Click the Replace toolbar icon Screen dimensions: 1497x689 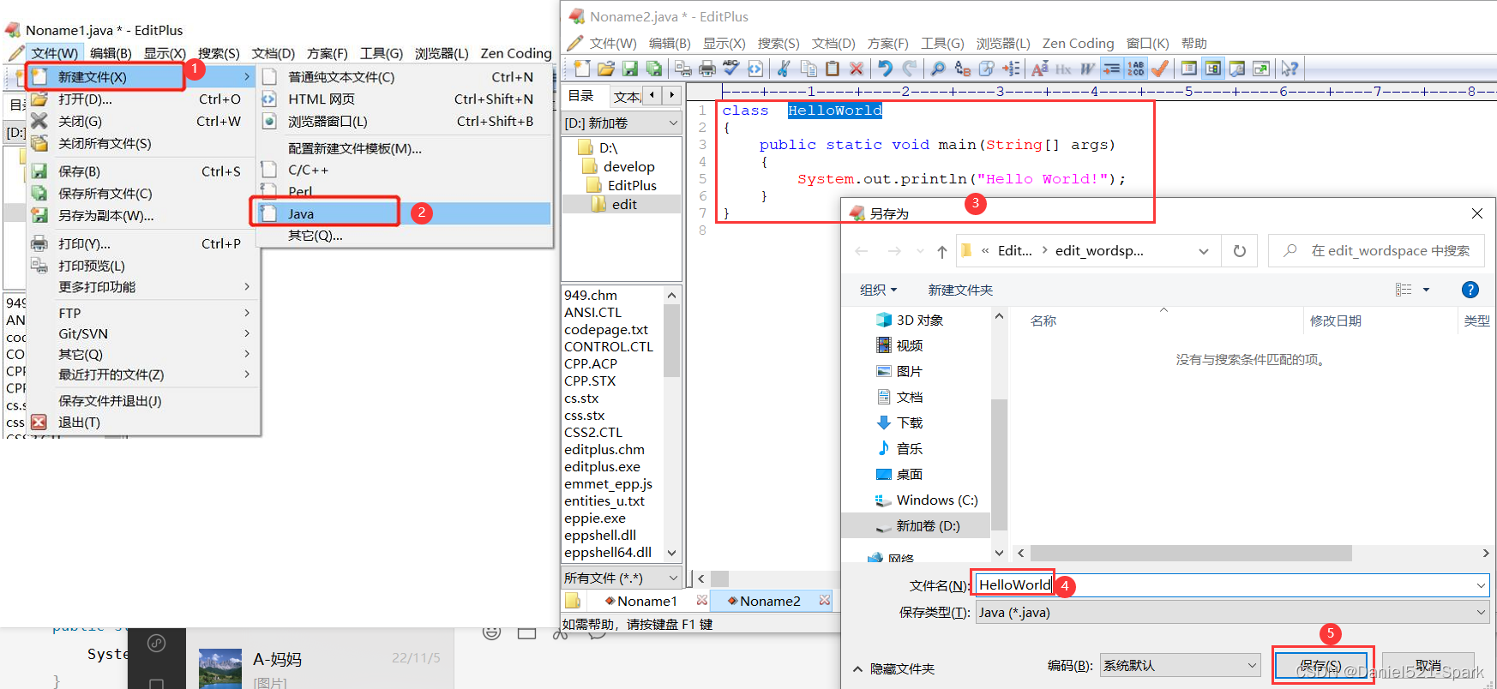(x=963, y=69)
